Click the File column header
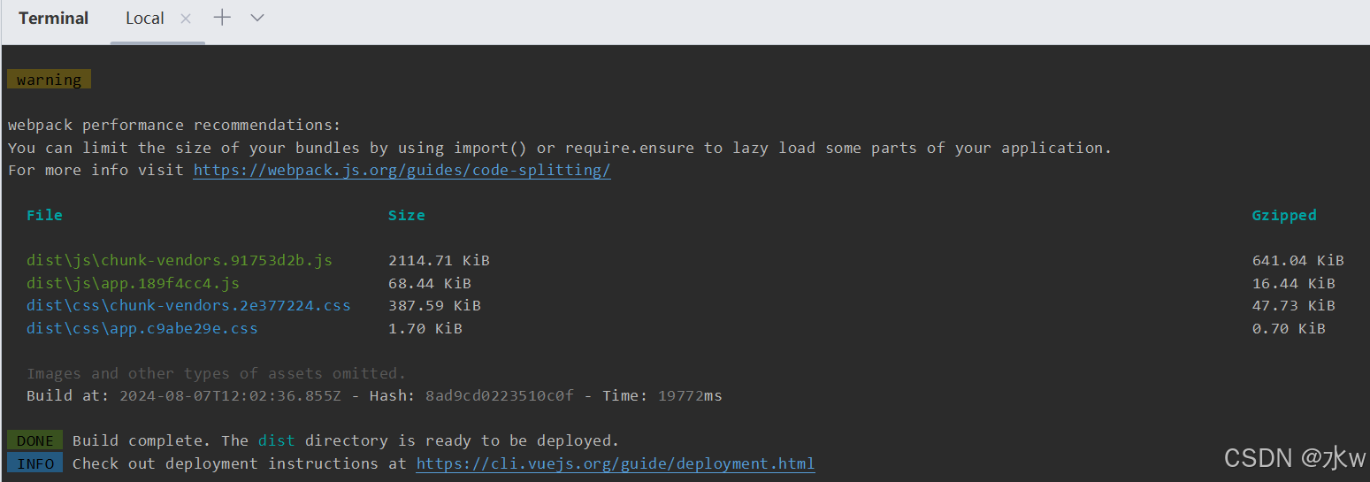This screenshot has width=1370, height=482. pyautogui.click(x=44, y=215)
